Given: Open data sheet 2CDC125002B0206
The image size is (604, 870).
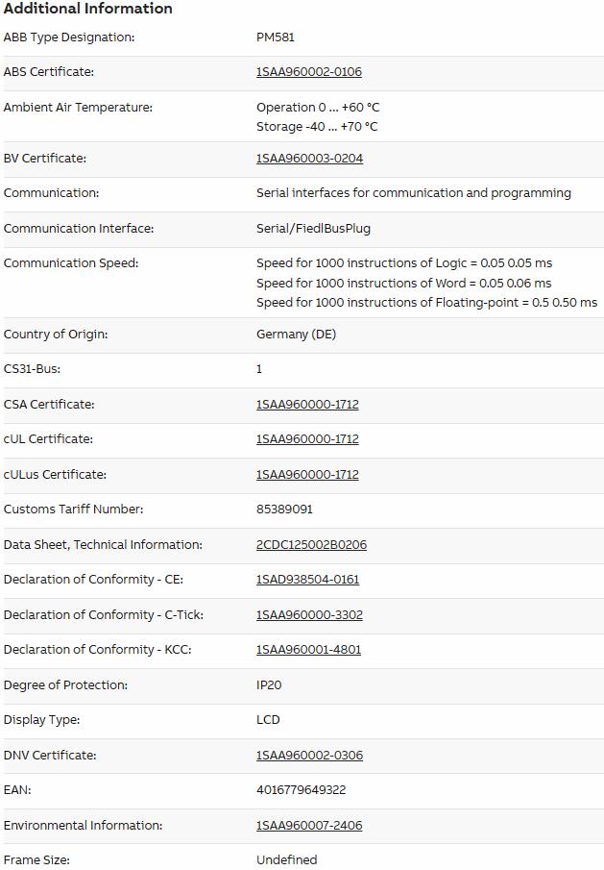Looking at the screenshot, I should 311,545.
